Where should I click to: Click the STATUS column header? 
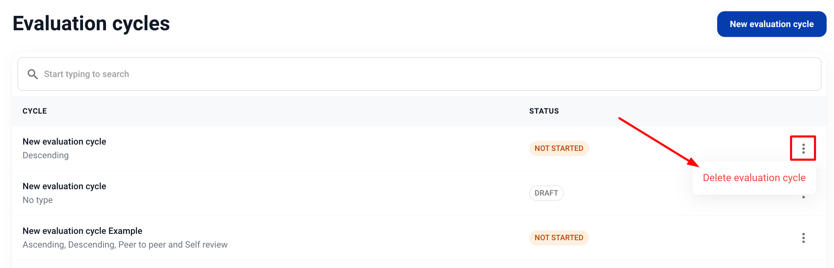coord(544,111)
